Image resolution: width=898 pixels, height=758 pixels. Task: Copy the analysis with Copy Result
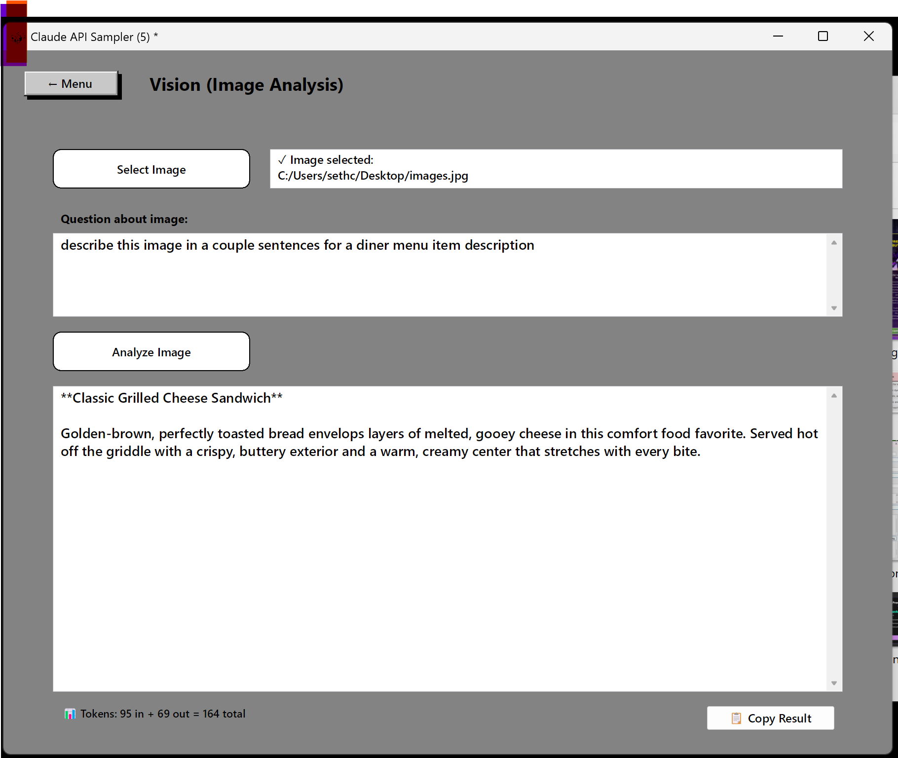[770, 718]
